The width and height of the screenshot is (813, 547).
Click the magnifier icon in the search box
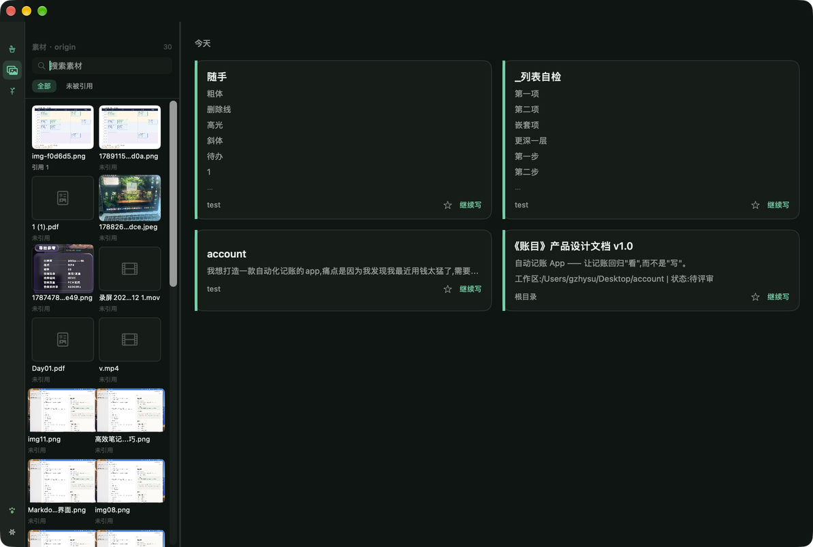[42, 66]
